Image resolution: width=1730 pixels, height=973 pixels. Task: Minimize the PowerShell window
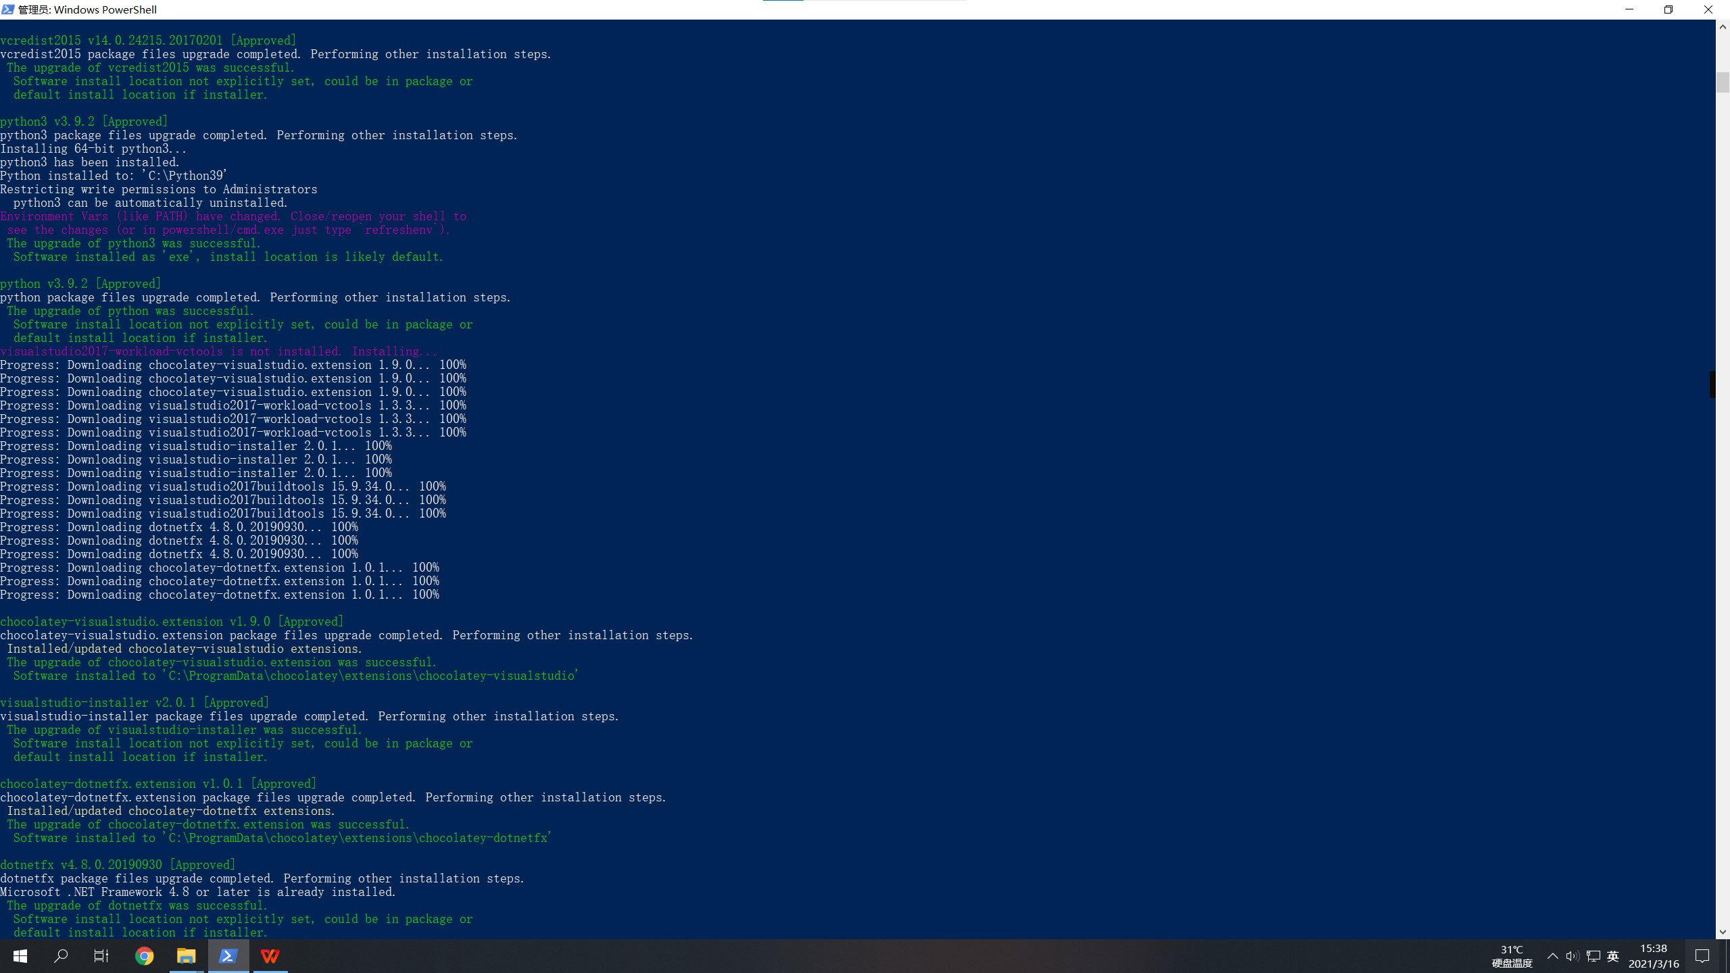pos(1629,9)
